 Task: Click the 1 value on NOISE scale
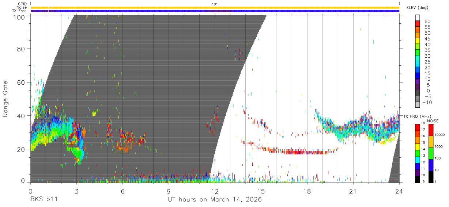tap(436, 182)
